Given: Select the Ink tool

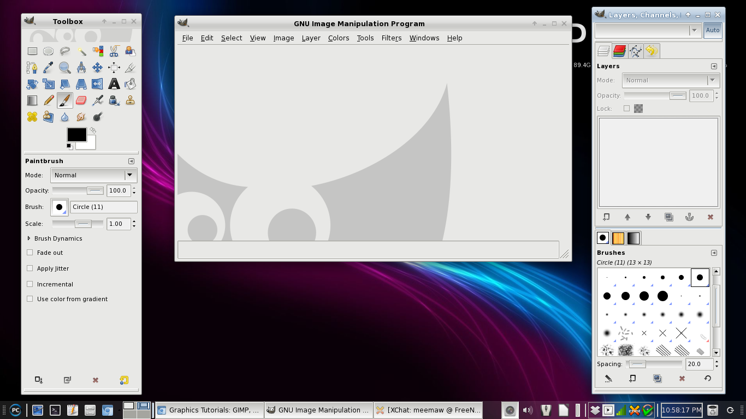Looking at the screenshot, I should pos(114,100).
